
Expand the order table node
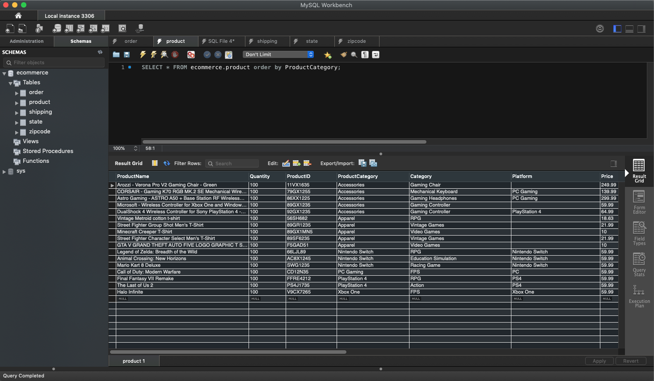[x=17, y=93]
